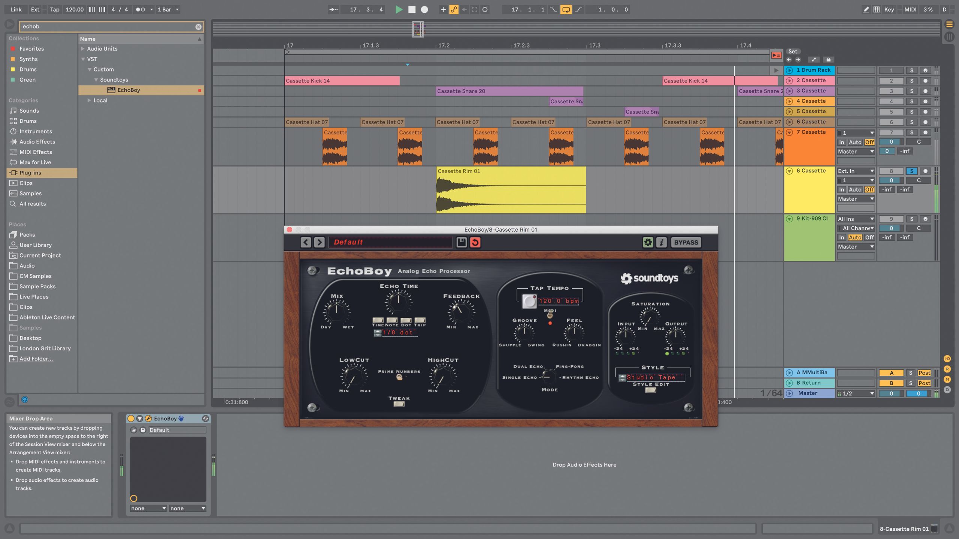
Task: Arm track 7 Cassette for recording
Action: [925, 133]
